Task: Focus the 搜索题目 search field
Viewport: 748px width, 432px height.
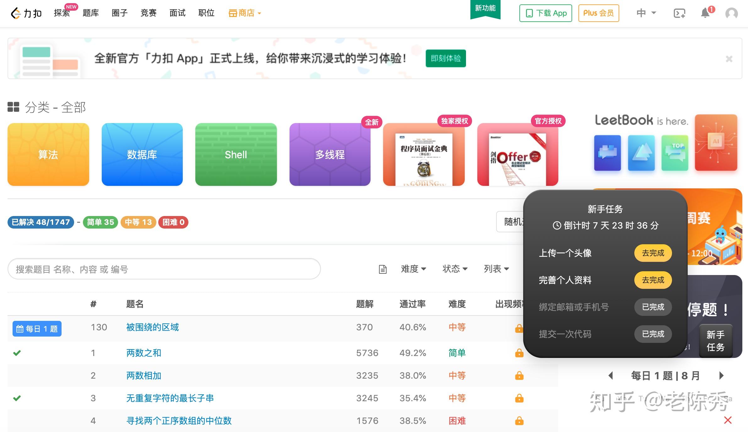Action: [164, 269]
